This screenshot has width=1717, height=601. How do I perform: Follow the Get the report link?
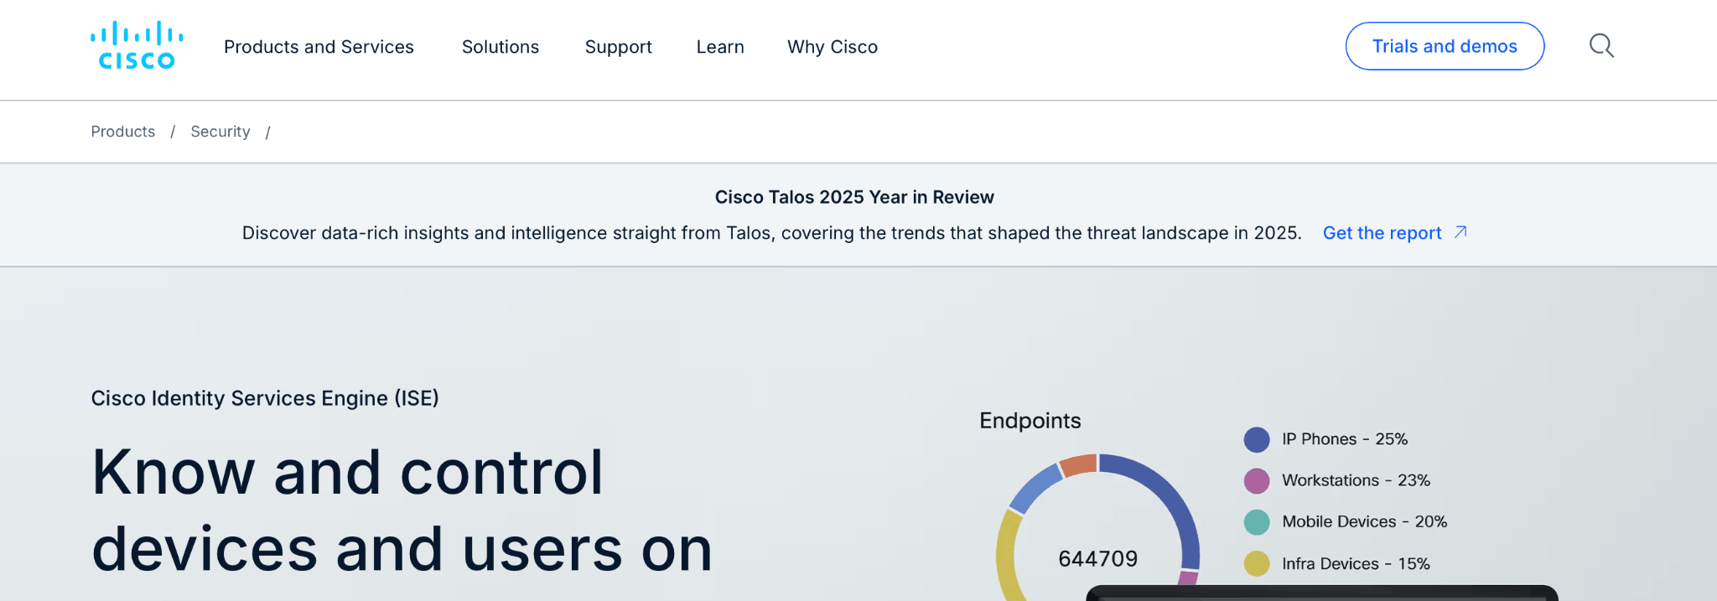[x=1382, y=233]
